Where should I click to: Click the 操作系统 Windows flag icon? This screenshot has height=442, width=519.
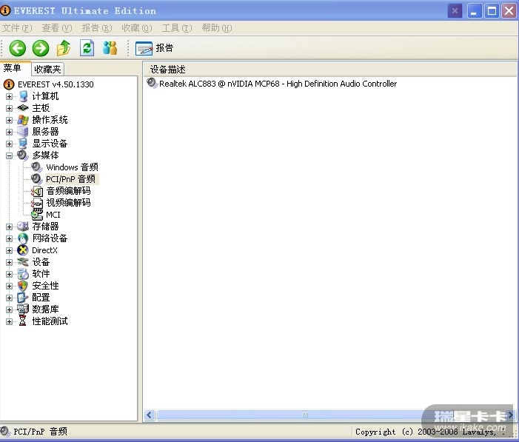pos(23,120)
